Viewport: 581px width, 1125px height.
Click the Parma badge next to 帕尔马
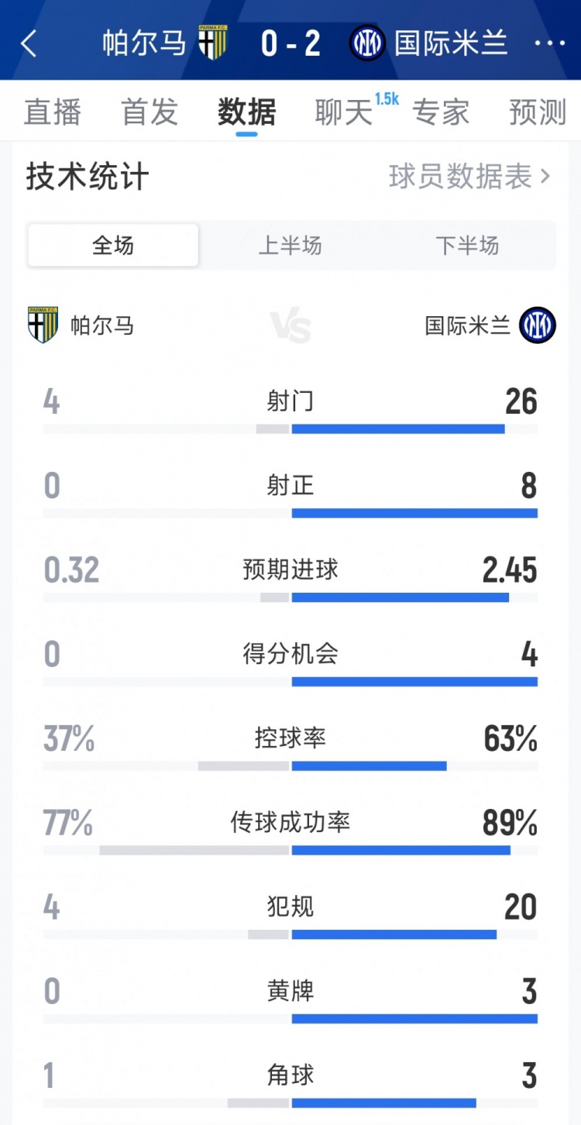(x=44, y=325)
